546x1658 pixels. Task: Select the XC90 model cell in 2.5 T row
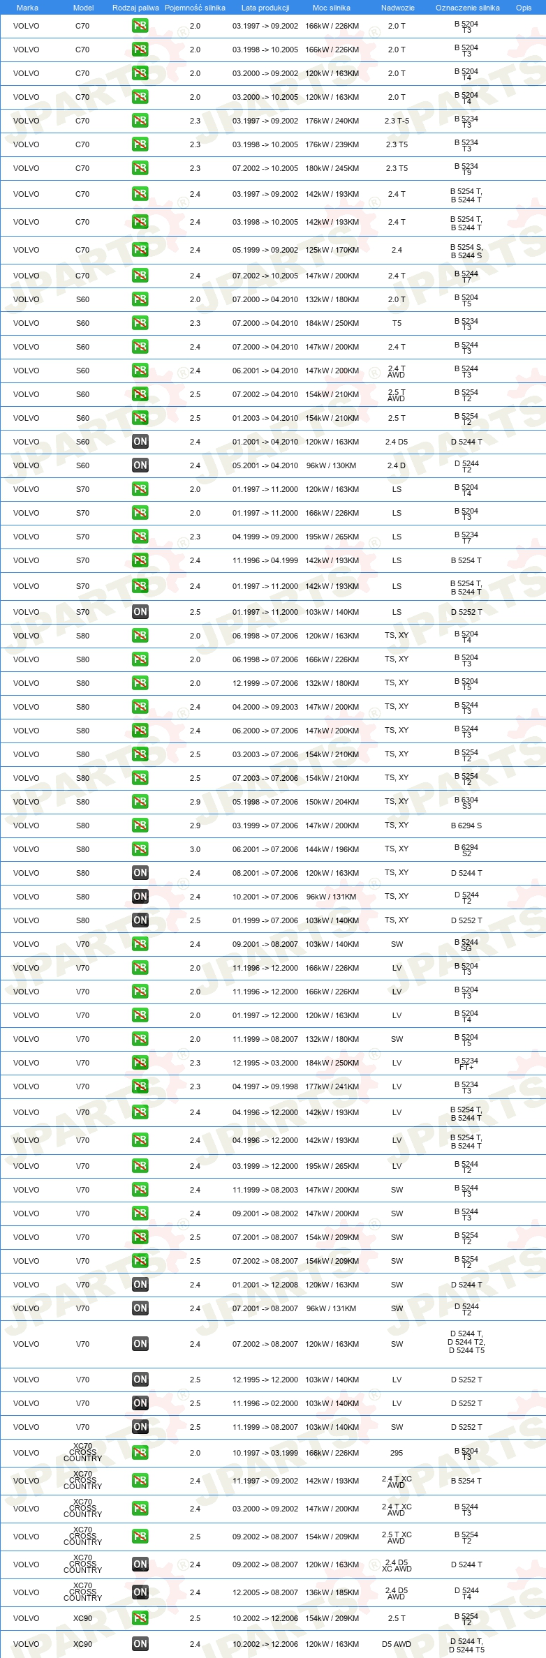tap(82, 1618)
